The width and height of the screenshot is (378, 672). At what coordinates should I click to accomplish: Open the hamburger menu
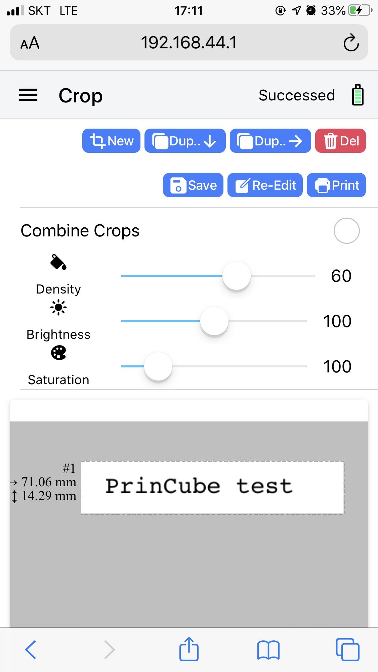coord(28,95)
